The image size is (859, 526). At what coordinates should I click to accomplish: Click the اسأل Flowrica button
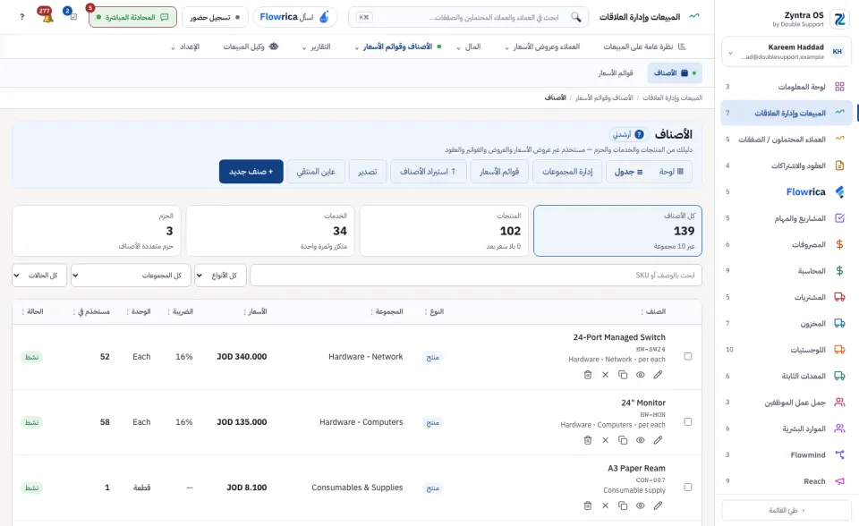click(294, 17)
